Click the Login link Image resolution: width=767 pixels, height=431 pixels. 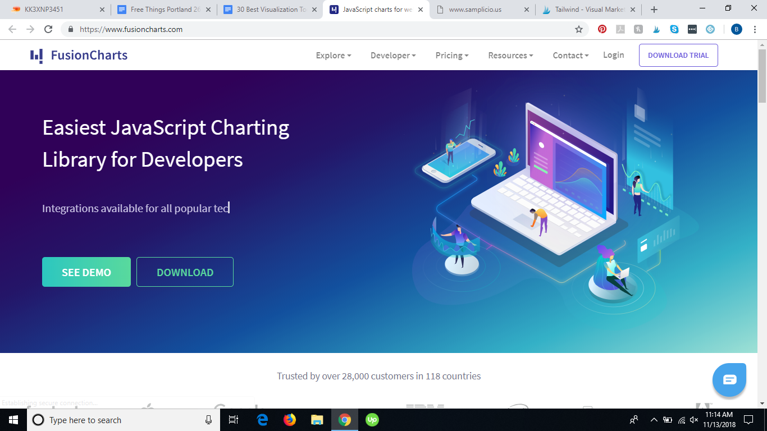614,55
